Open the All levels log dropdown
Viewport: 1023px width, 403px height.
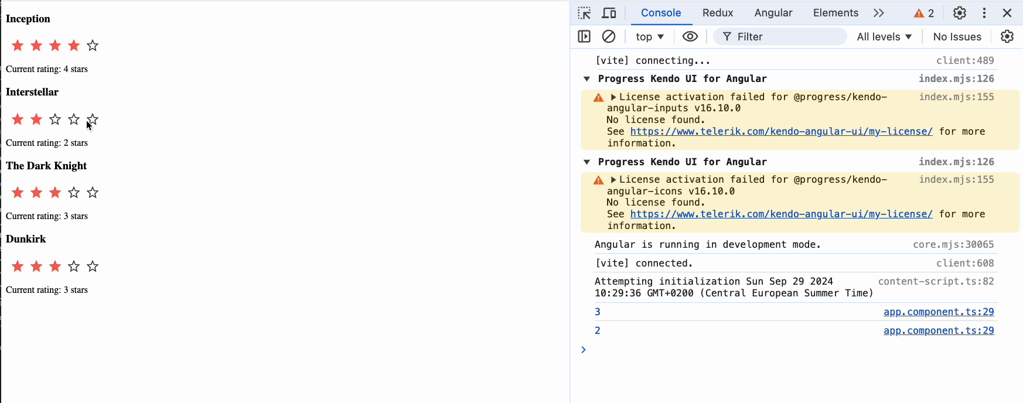pos(884,36)
